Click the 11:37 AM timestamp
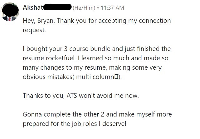Image resolution: width=200 pixels, height=139 pixels. [112, 8]
